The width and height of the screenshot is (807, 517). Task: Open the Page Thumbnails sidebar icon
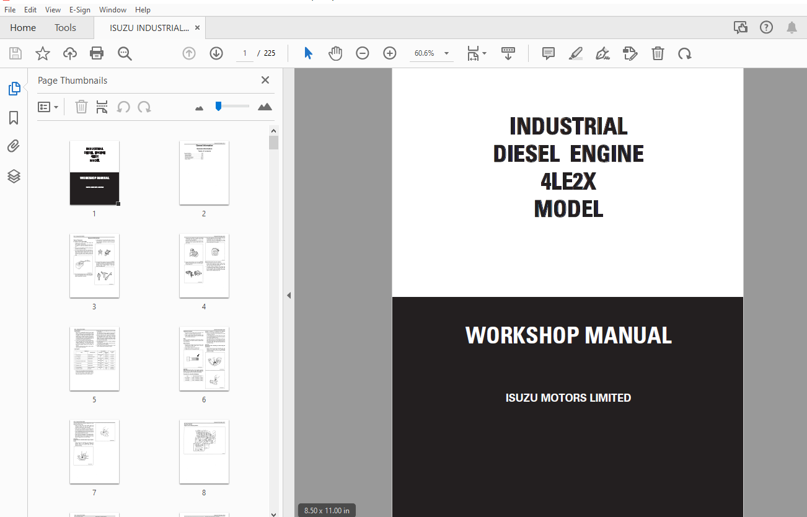[x=14, y=89]
